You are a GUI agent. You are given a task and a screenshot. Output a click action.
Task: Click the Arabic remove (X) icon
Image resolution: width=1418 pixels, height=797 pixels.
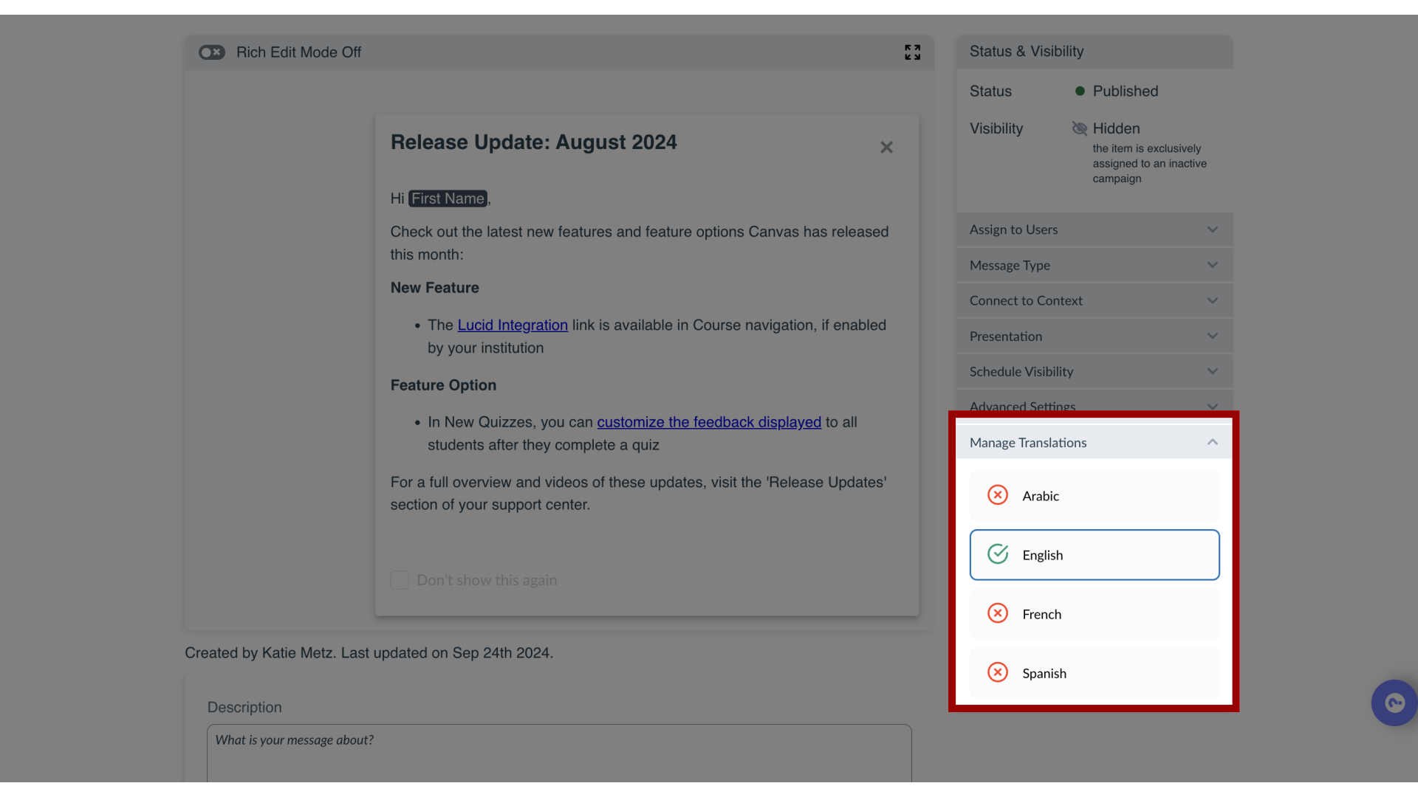pos(997,494)
